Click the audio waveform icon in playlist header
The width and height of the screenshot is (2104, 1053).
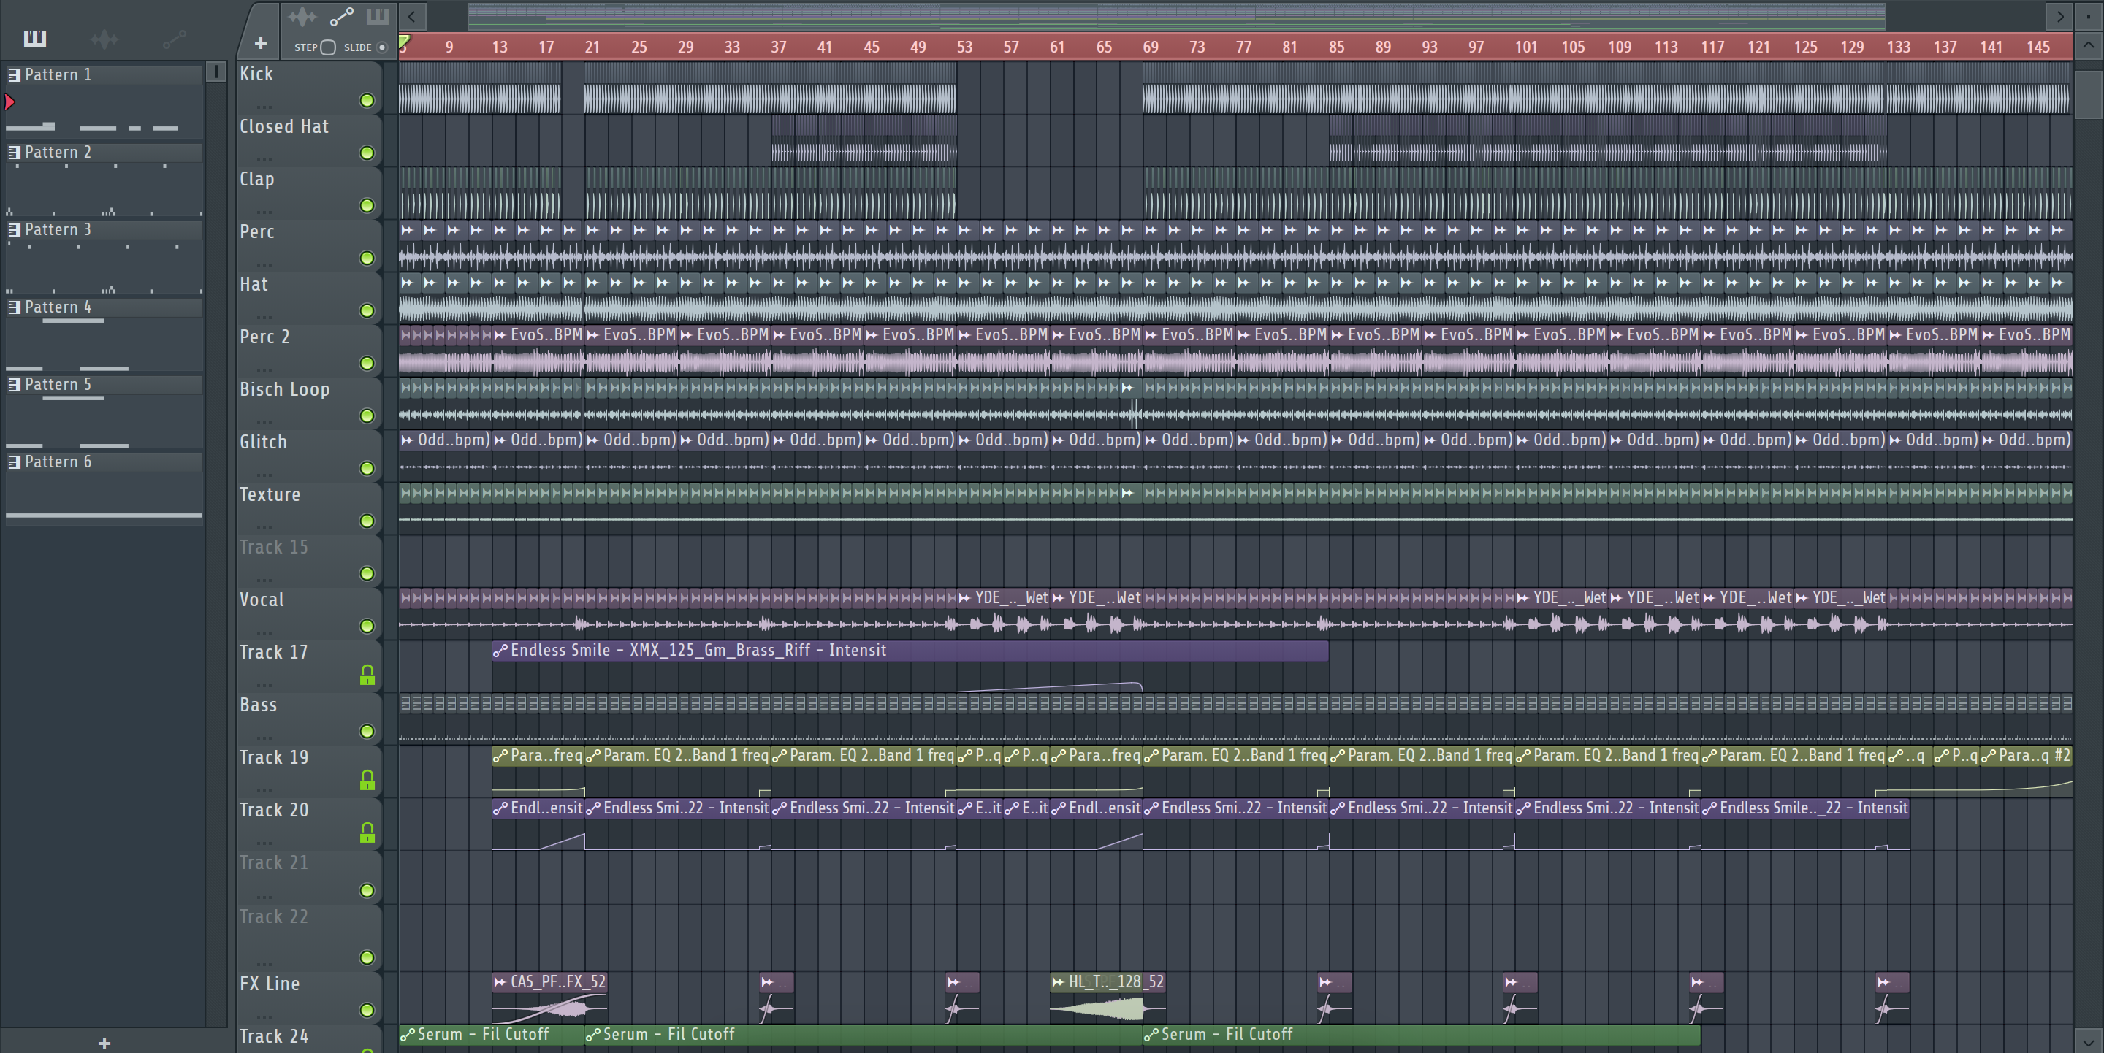pyautogui.click(x=302, y=17)
